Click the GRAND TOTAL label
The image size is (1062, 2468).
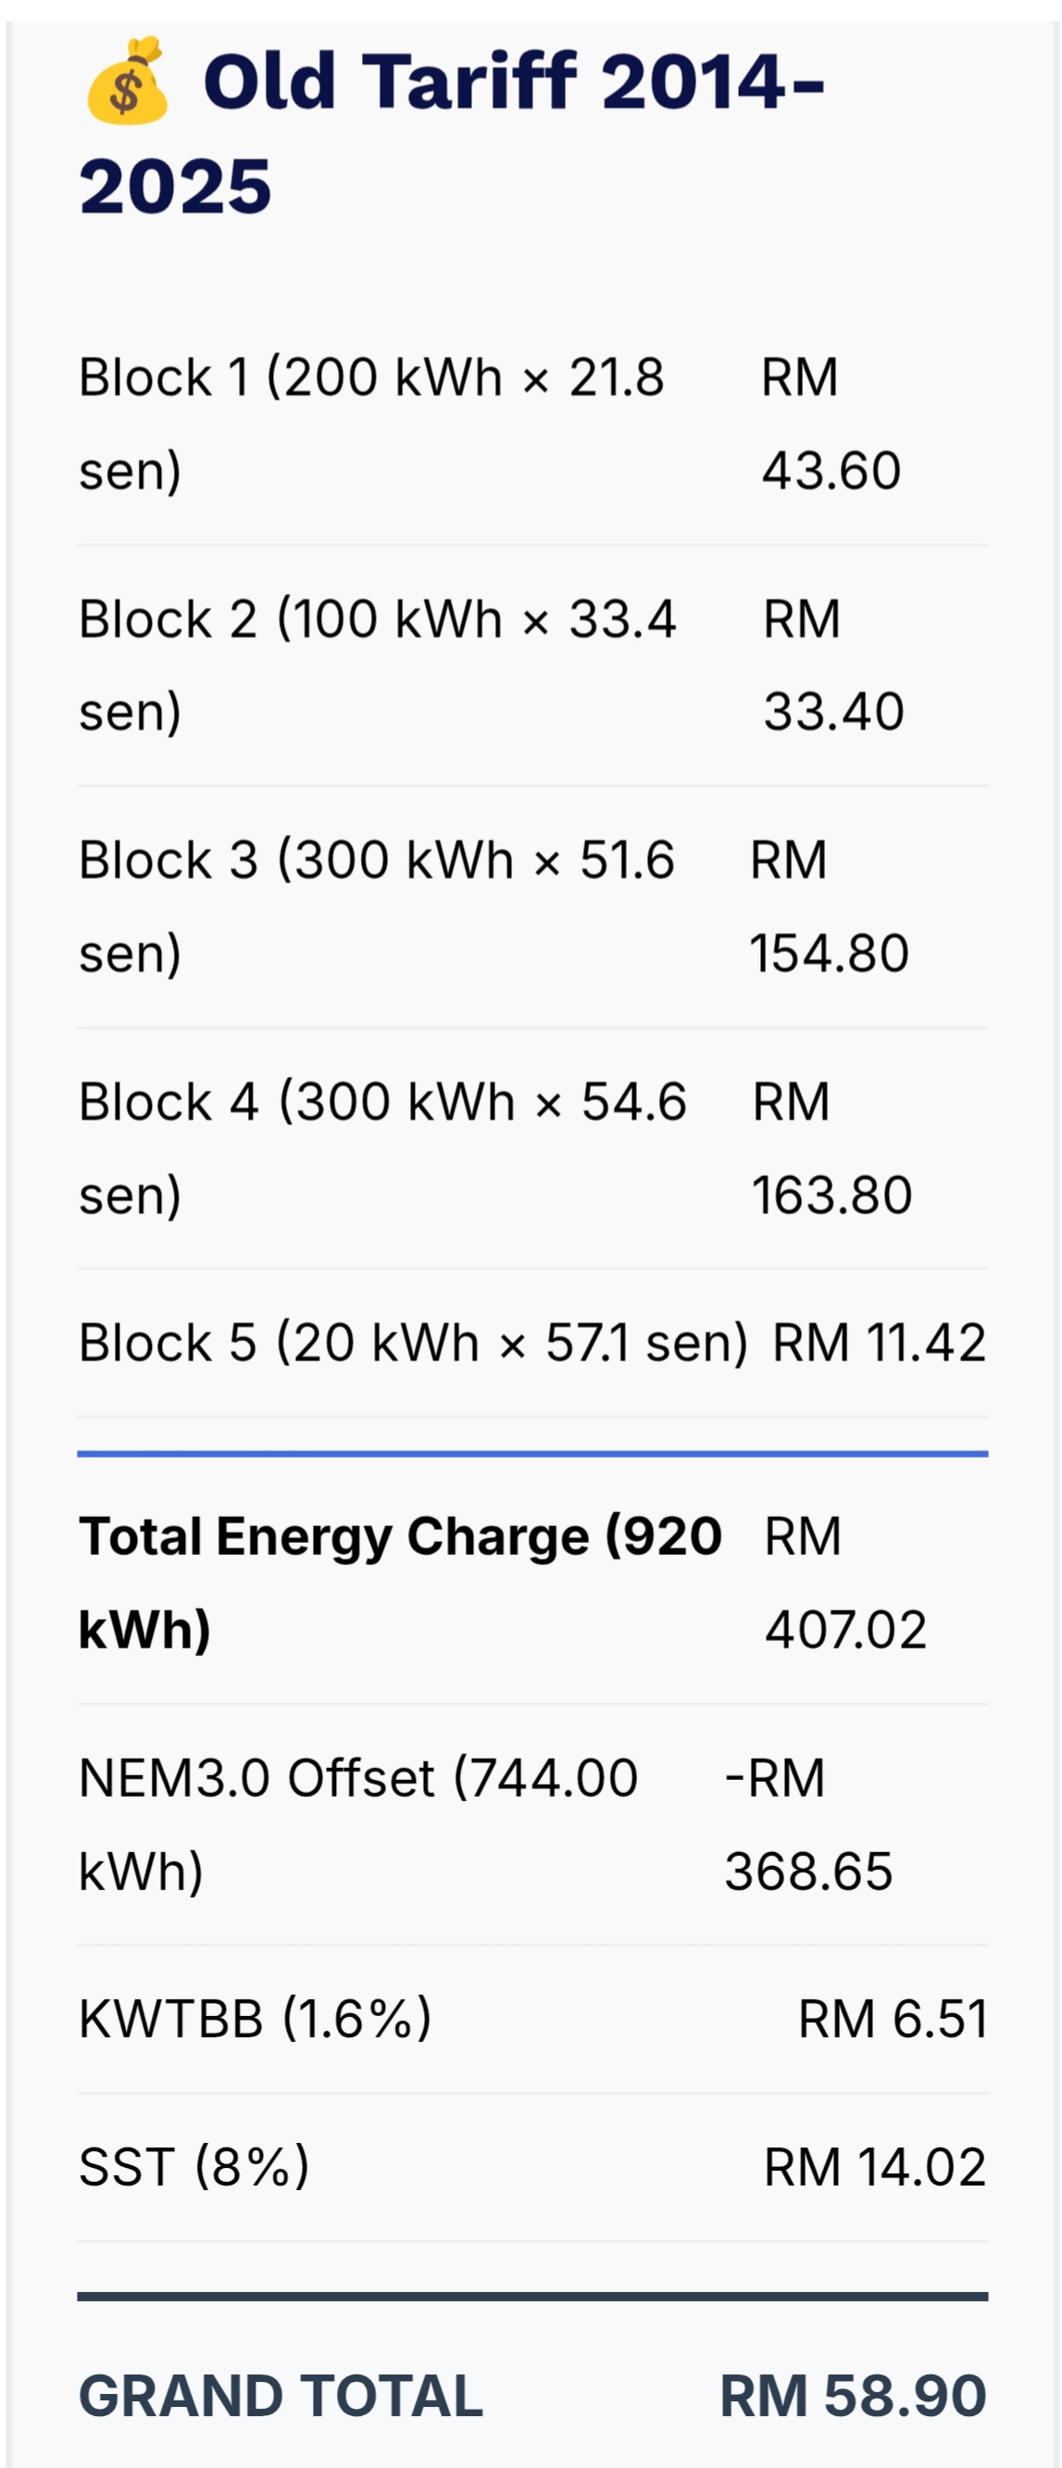pos(281,2396)
